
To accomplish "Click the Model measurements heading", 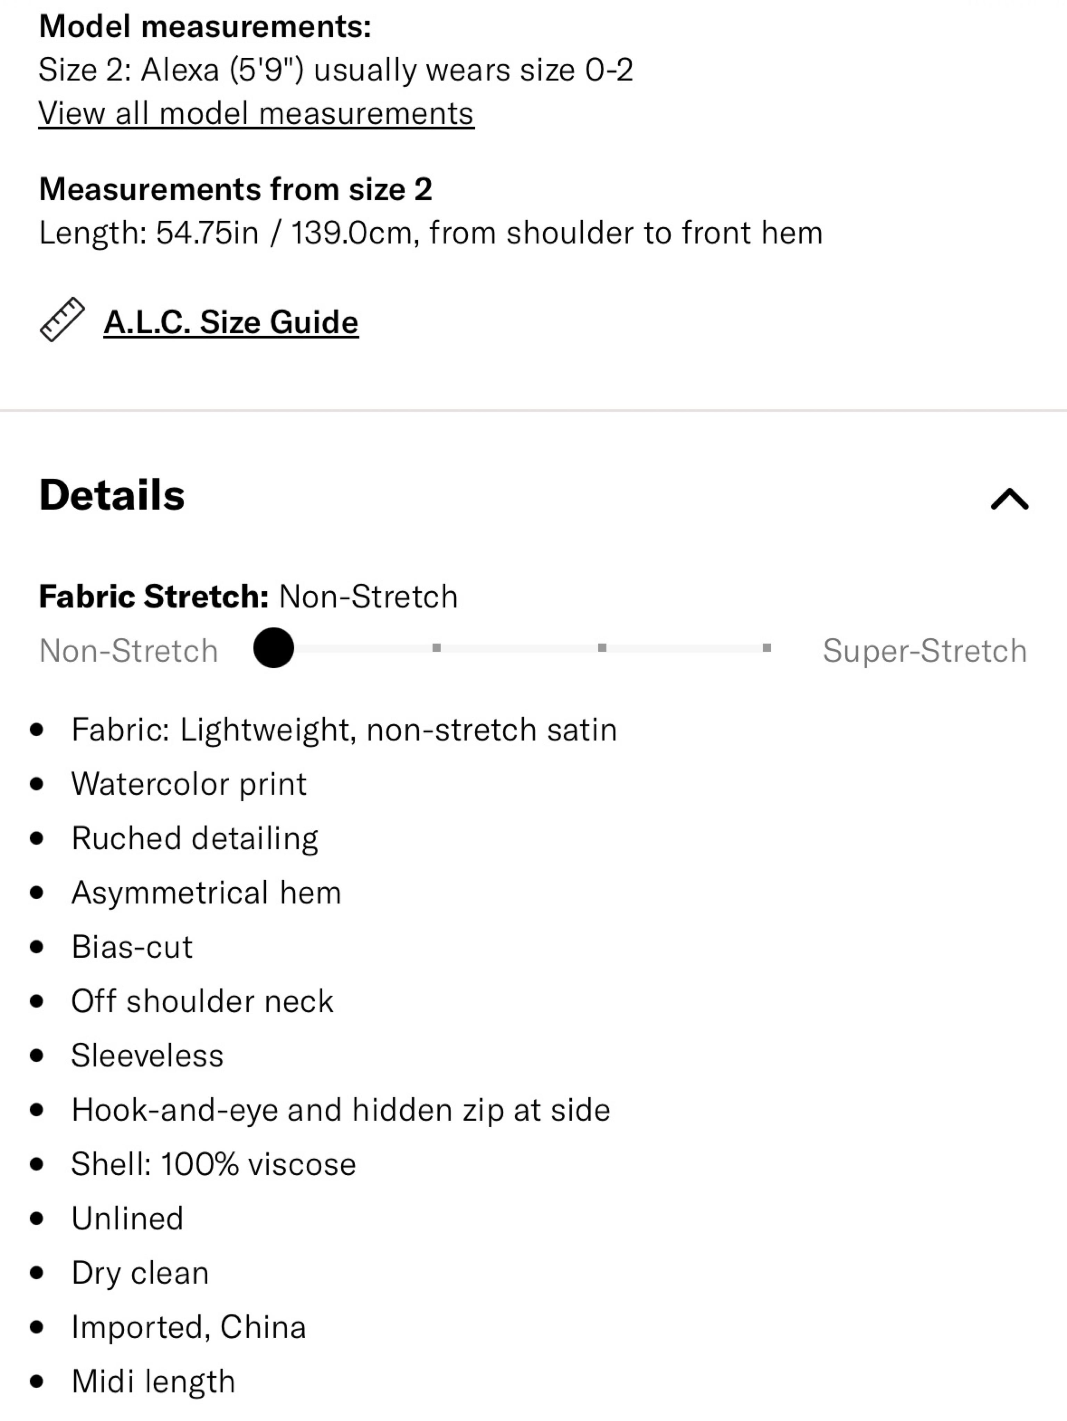I will [205, 27].
